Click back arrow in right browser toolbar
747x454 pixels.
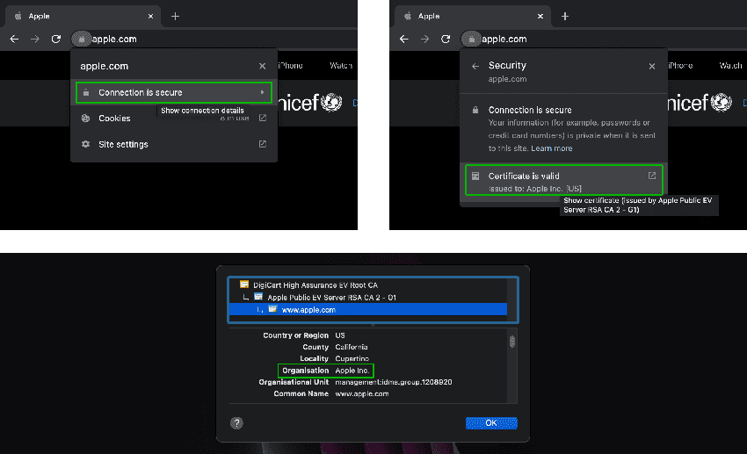(x=404, y=39)
